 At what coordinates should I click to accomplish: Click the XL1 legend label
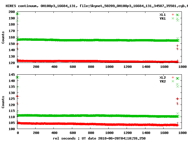click(x=162, y=15)
